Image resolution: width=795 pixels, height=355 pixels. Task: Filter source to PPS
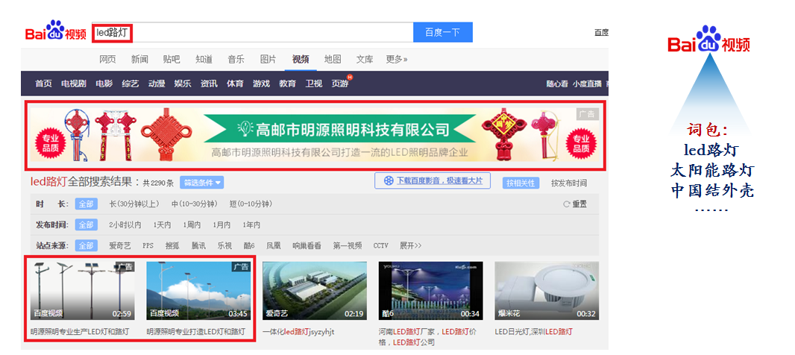tap(148, 245)
